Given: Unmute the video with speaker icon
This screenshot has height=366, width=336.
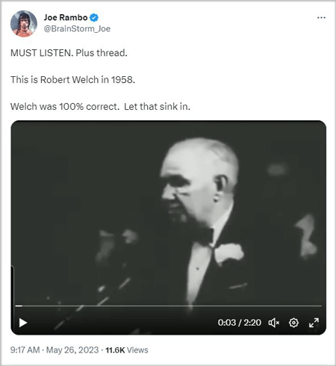Looking at the screenshot, I should pyautogui.click(x=274, y=323).
